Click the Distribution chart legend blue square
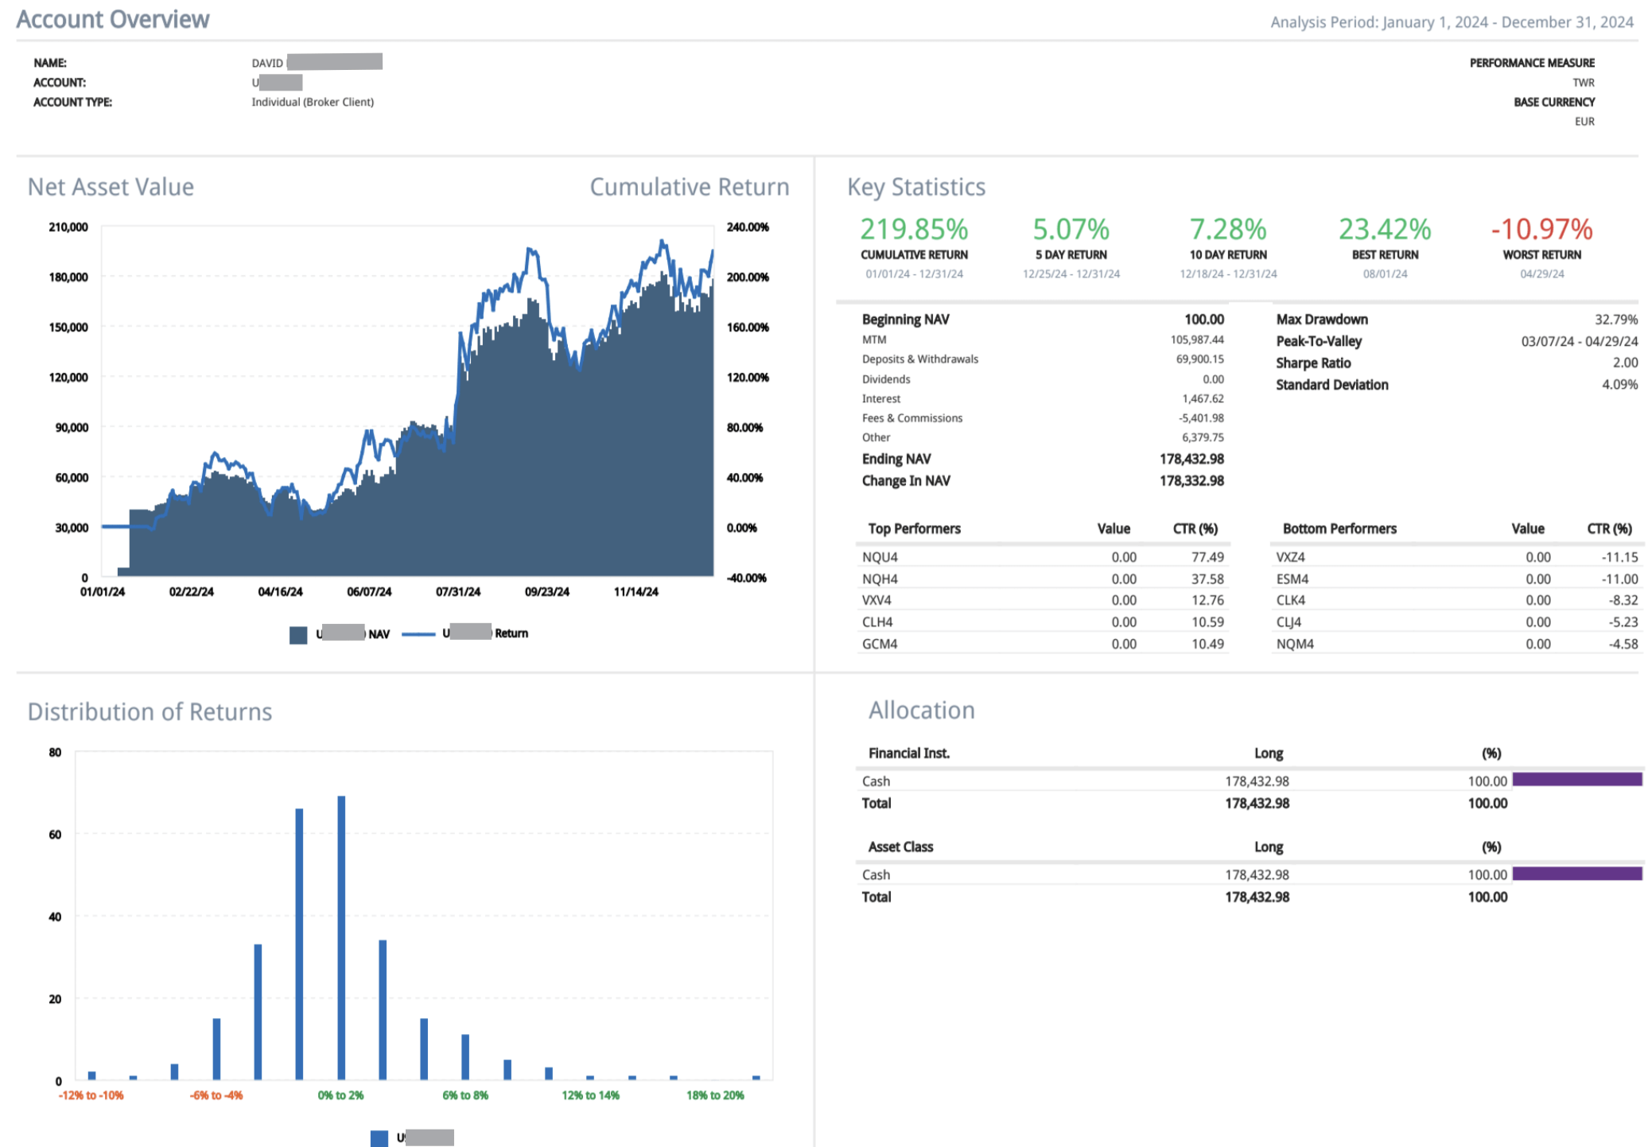Screen dimensions: 1652x1147 click(x=379, y=1137)
